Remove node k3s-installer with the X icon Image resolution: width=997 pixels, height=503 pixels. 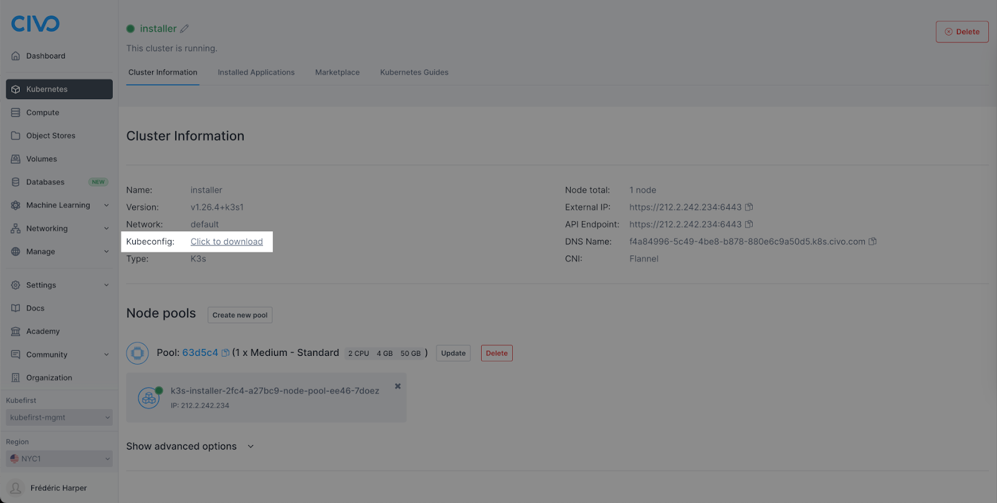coord(398,386)
